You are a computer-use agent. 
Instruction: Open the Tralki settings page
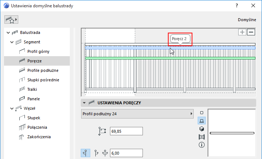[32, 89]
